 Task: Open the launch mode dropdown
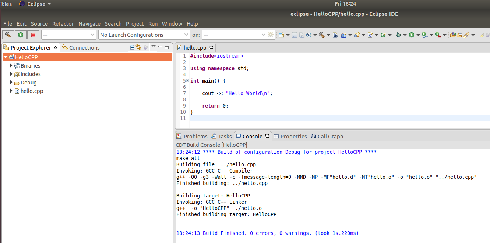[69, 35]
